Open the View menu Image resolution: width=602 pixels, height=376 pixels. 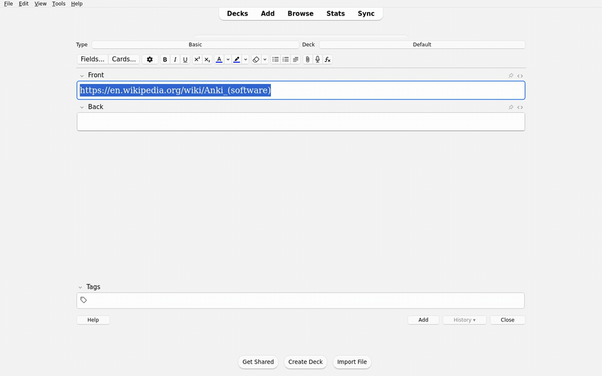tap(40, 4)
